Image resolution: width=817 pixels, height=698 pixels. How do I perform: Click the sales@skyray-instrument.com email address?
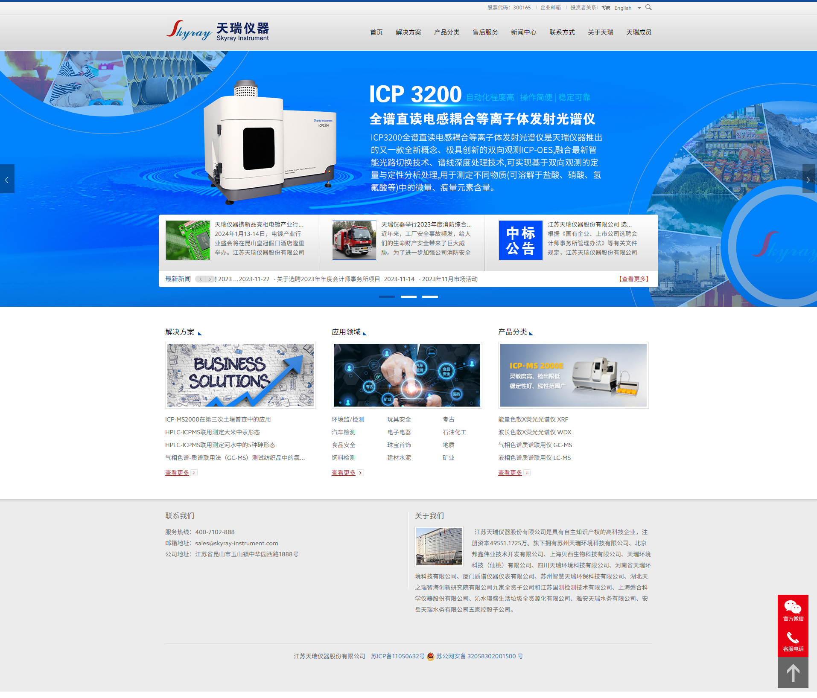(236, 544)
